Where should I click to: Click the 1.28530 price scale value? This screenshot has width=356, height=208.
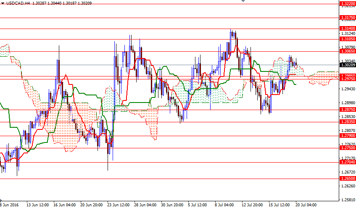[x=348, y=117]
